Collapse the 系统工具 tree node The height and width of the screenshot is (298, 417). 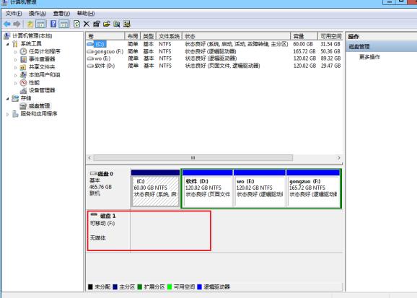click(7, 44)
